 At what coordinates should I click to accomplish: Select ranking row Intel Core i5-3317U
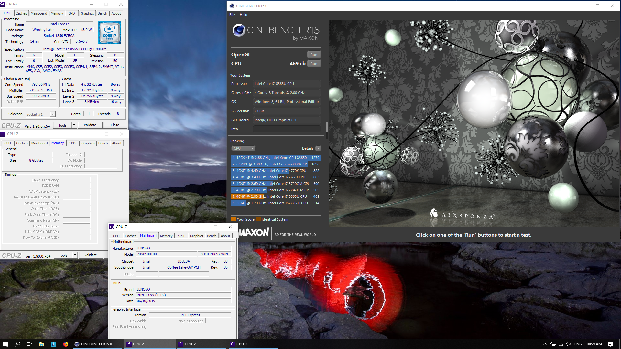[x=276, y=203]
